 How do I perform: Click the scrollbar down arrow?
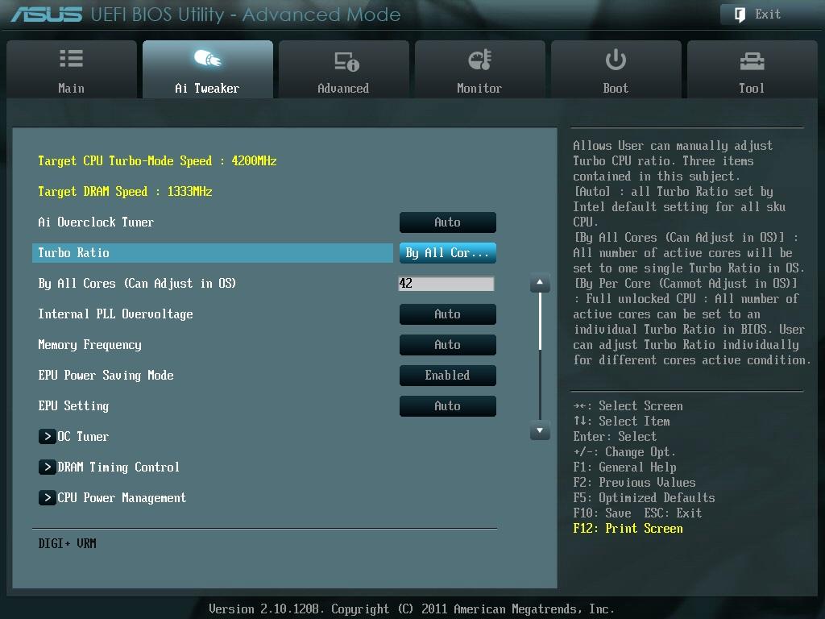pos(540,430)
